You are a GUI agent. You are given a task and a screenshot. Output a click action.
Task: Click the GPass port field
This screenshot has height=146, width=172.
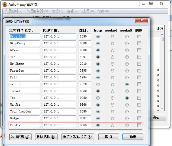click(x=85, y=50)
